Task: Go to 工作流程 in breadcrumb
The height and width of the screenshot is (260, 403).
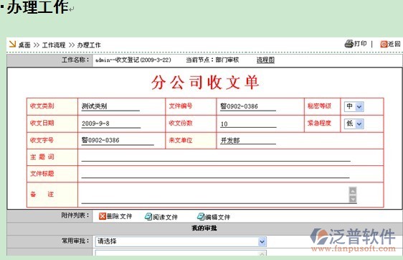Action: click(54, 45)
